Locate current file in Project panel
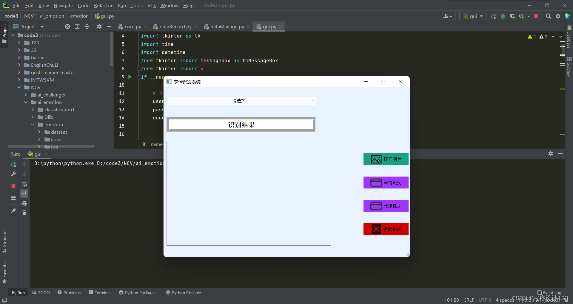The image size is (573, 304). point(67,26)
